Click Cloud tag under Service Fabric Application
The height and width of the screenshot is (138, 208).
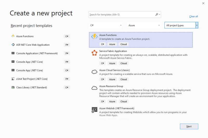click(x=123, y=63)
